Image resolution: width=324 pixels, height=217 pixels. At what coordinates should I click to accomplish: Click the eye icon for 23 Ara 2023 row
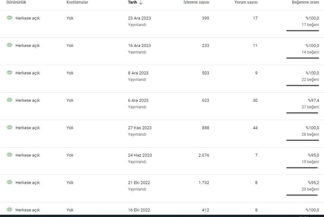10,18
